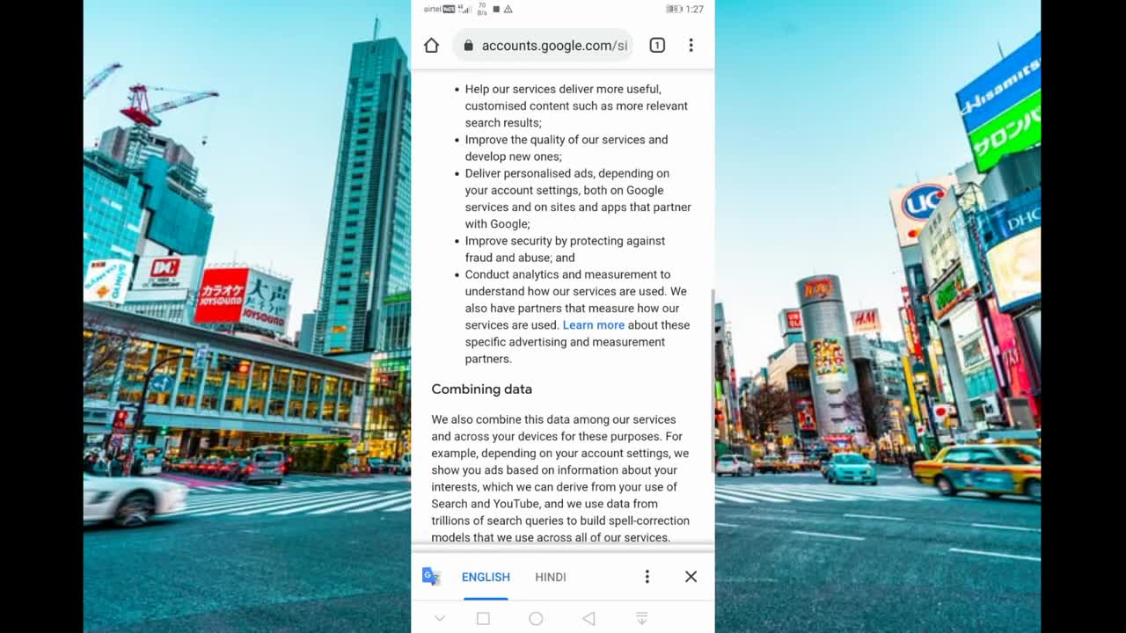Tap the Google Translate icon

431,577
